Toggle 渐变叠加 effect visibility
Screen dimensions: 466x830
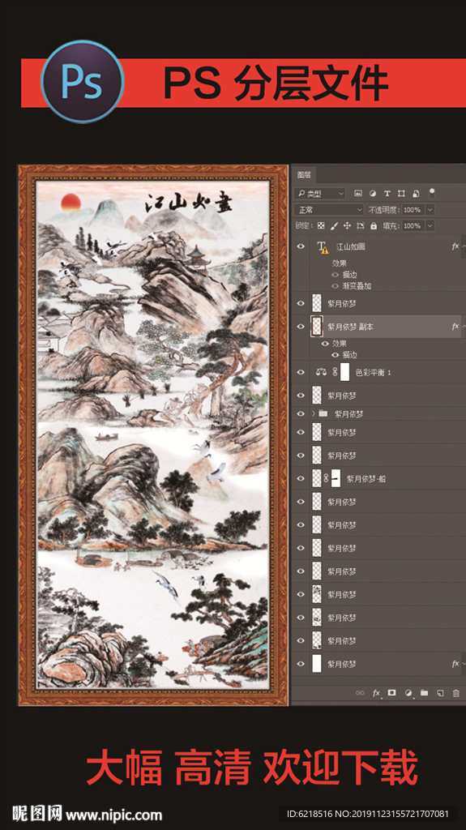click(335, 286)
